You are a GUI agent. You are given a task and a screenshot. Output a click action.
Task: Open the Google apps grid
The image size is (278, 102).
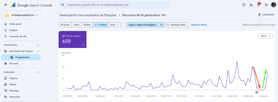click(266, 5)
